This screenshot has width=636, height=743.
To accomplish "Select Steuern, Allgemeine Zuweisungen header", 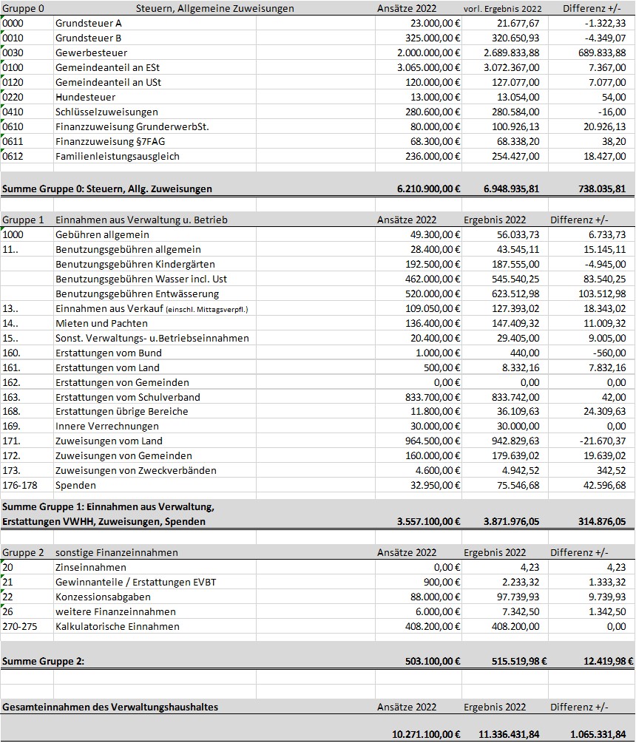I will (214, 8).
